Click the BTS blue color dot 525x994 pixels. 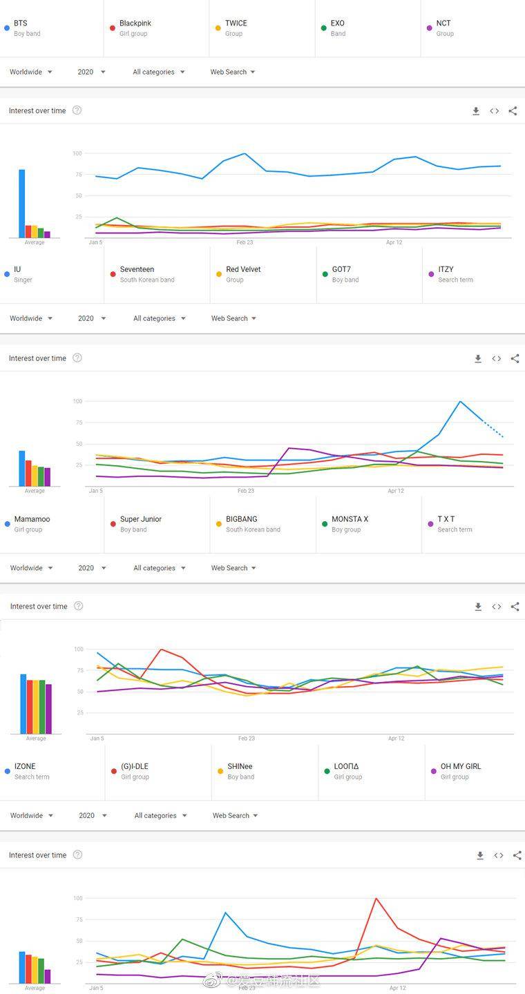point(7,28)
